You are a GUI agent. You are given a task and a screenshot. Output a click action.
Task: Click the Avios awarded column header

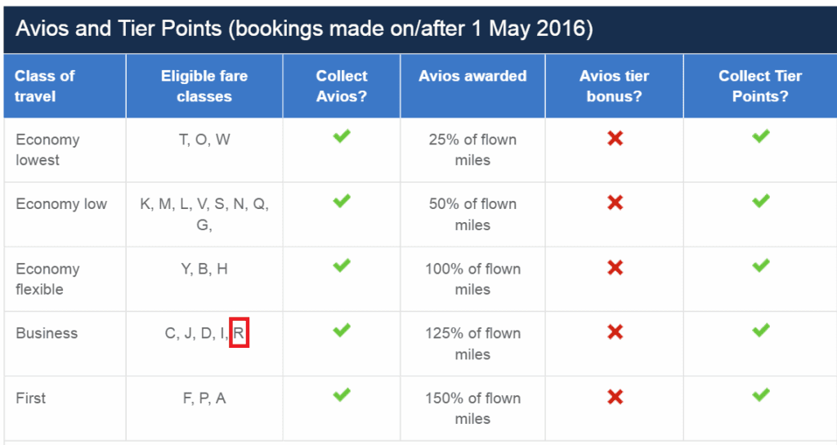[x=472, y=86]
